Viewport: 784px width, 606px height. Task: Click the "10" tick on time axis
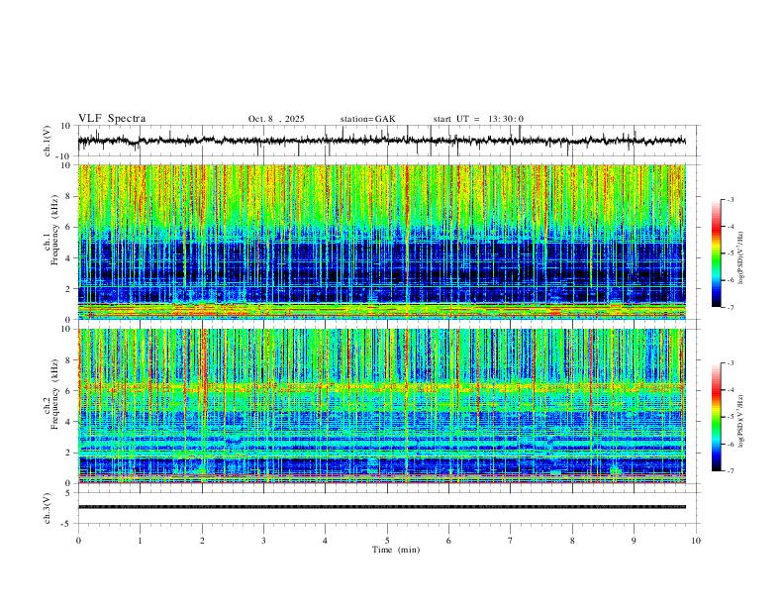[696, 541]
